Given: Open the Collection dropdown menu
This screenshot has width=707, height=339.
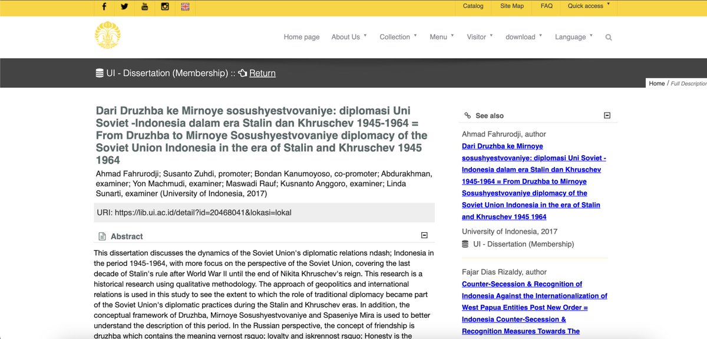Looking at the screenshot, I should point(398,37).
